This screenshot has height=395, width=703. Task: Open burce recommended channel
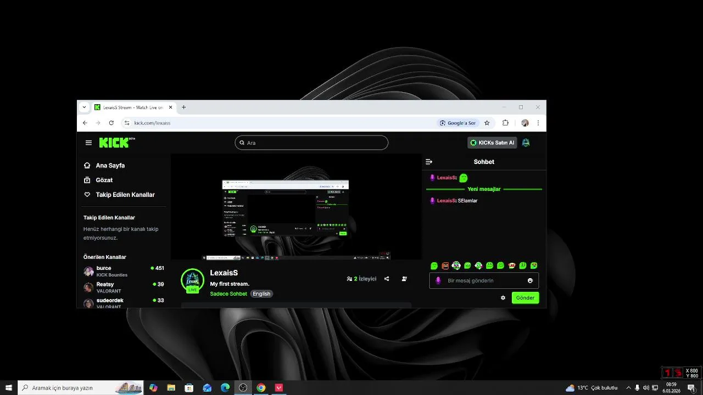124,271
